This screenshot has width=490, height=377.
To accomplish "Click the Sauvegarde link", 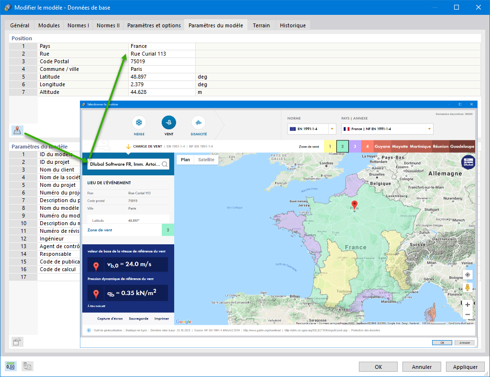I will (x=138, y=319).
